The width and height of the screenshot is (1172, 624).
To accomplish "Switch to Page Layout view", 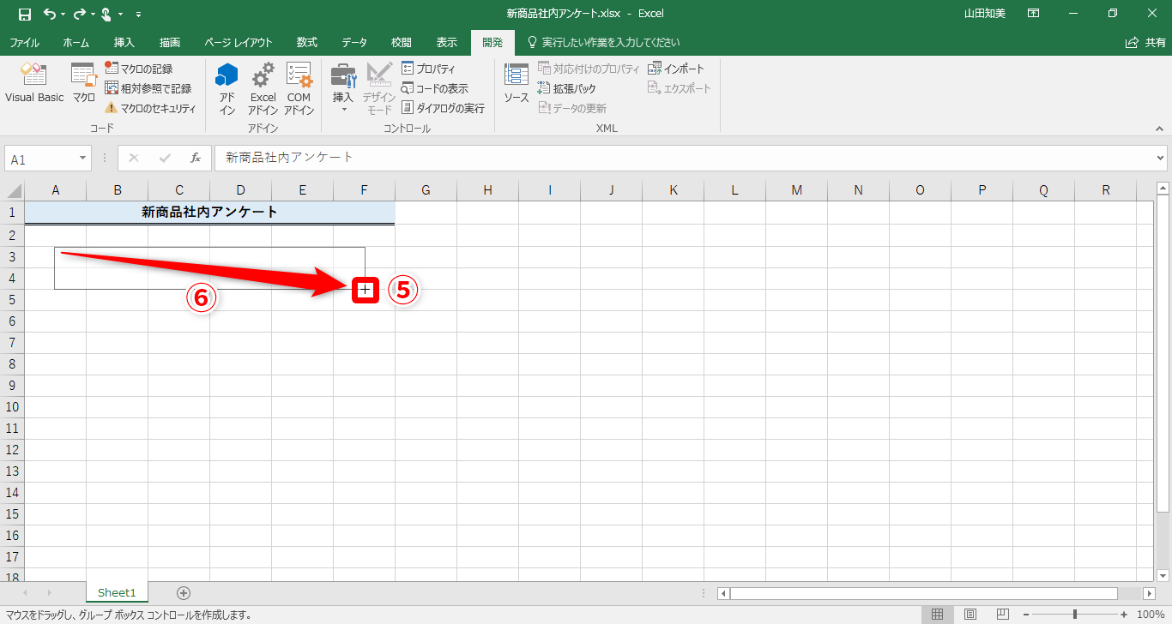I will coord(970,614).
